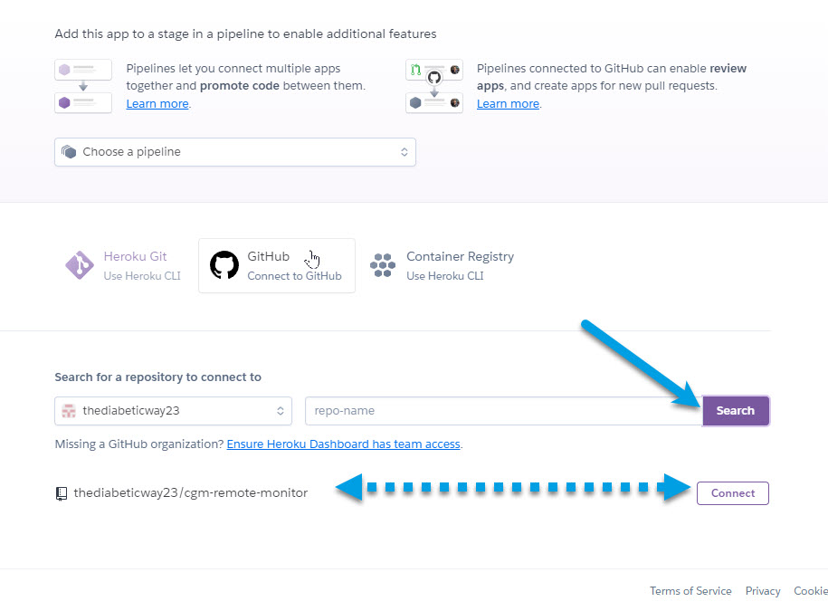Click the GitHub review apps illustration
Screen dimensions: 828x611
tap(434, 86)
